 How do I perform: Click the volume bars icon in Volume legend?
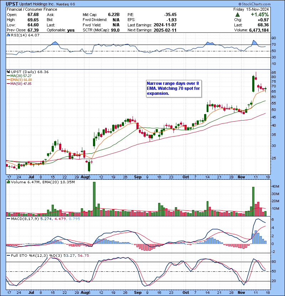click(x=8, y=182)
